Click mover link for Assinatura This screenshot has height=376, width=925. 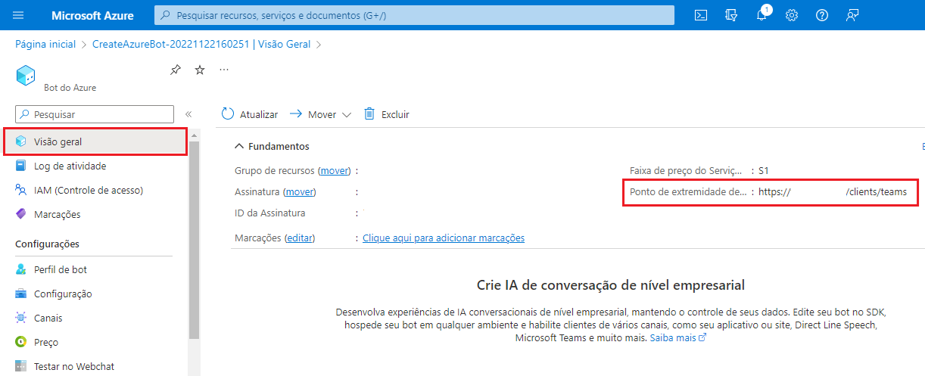point(299,191)
